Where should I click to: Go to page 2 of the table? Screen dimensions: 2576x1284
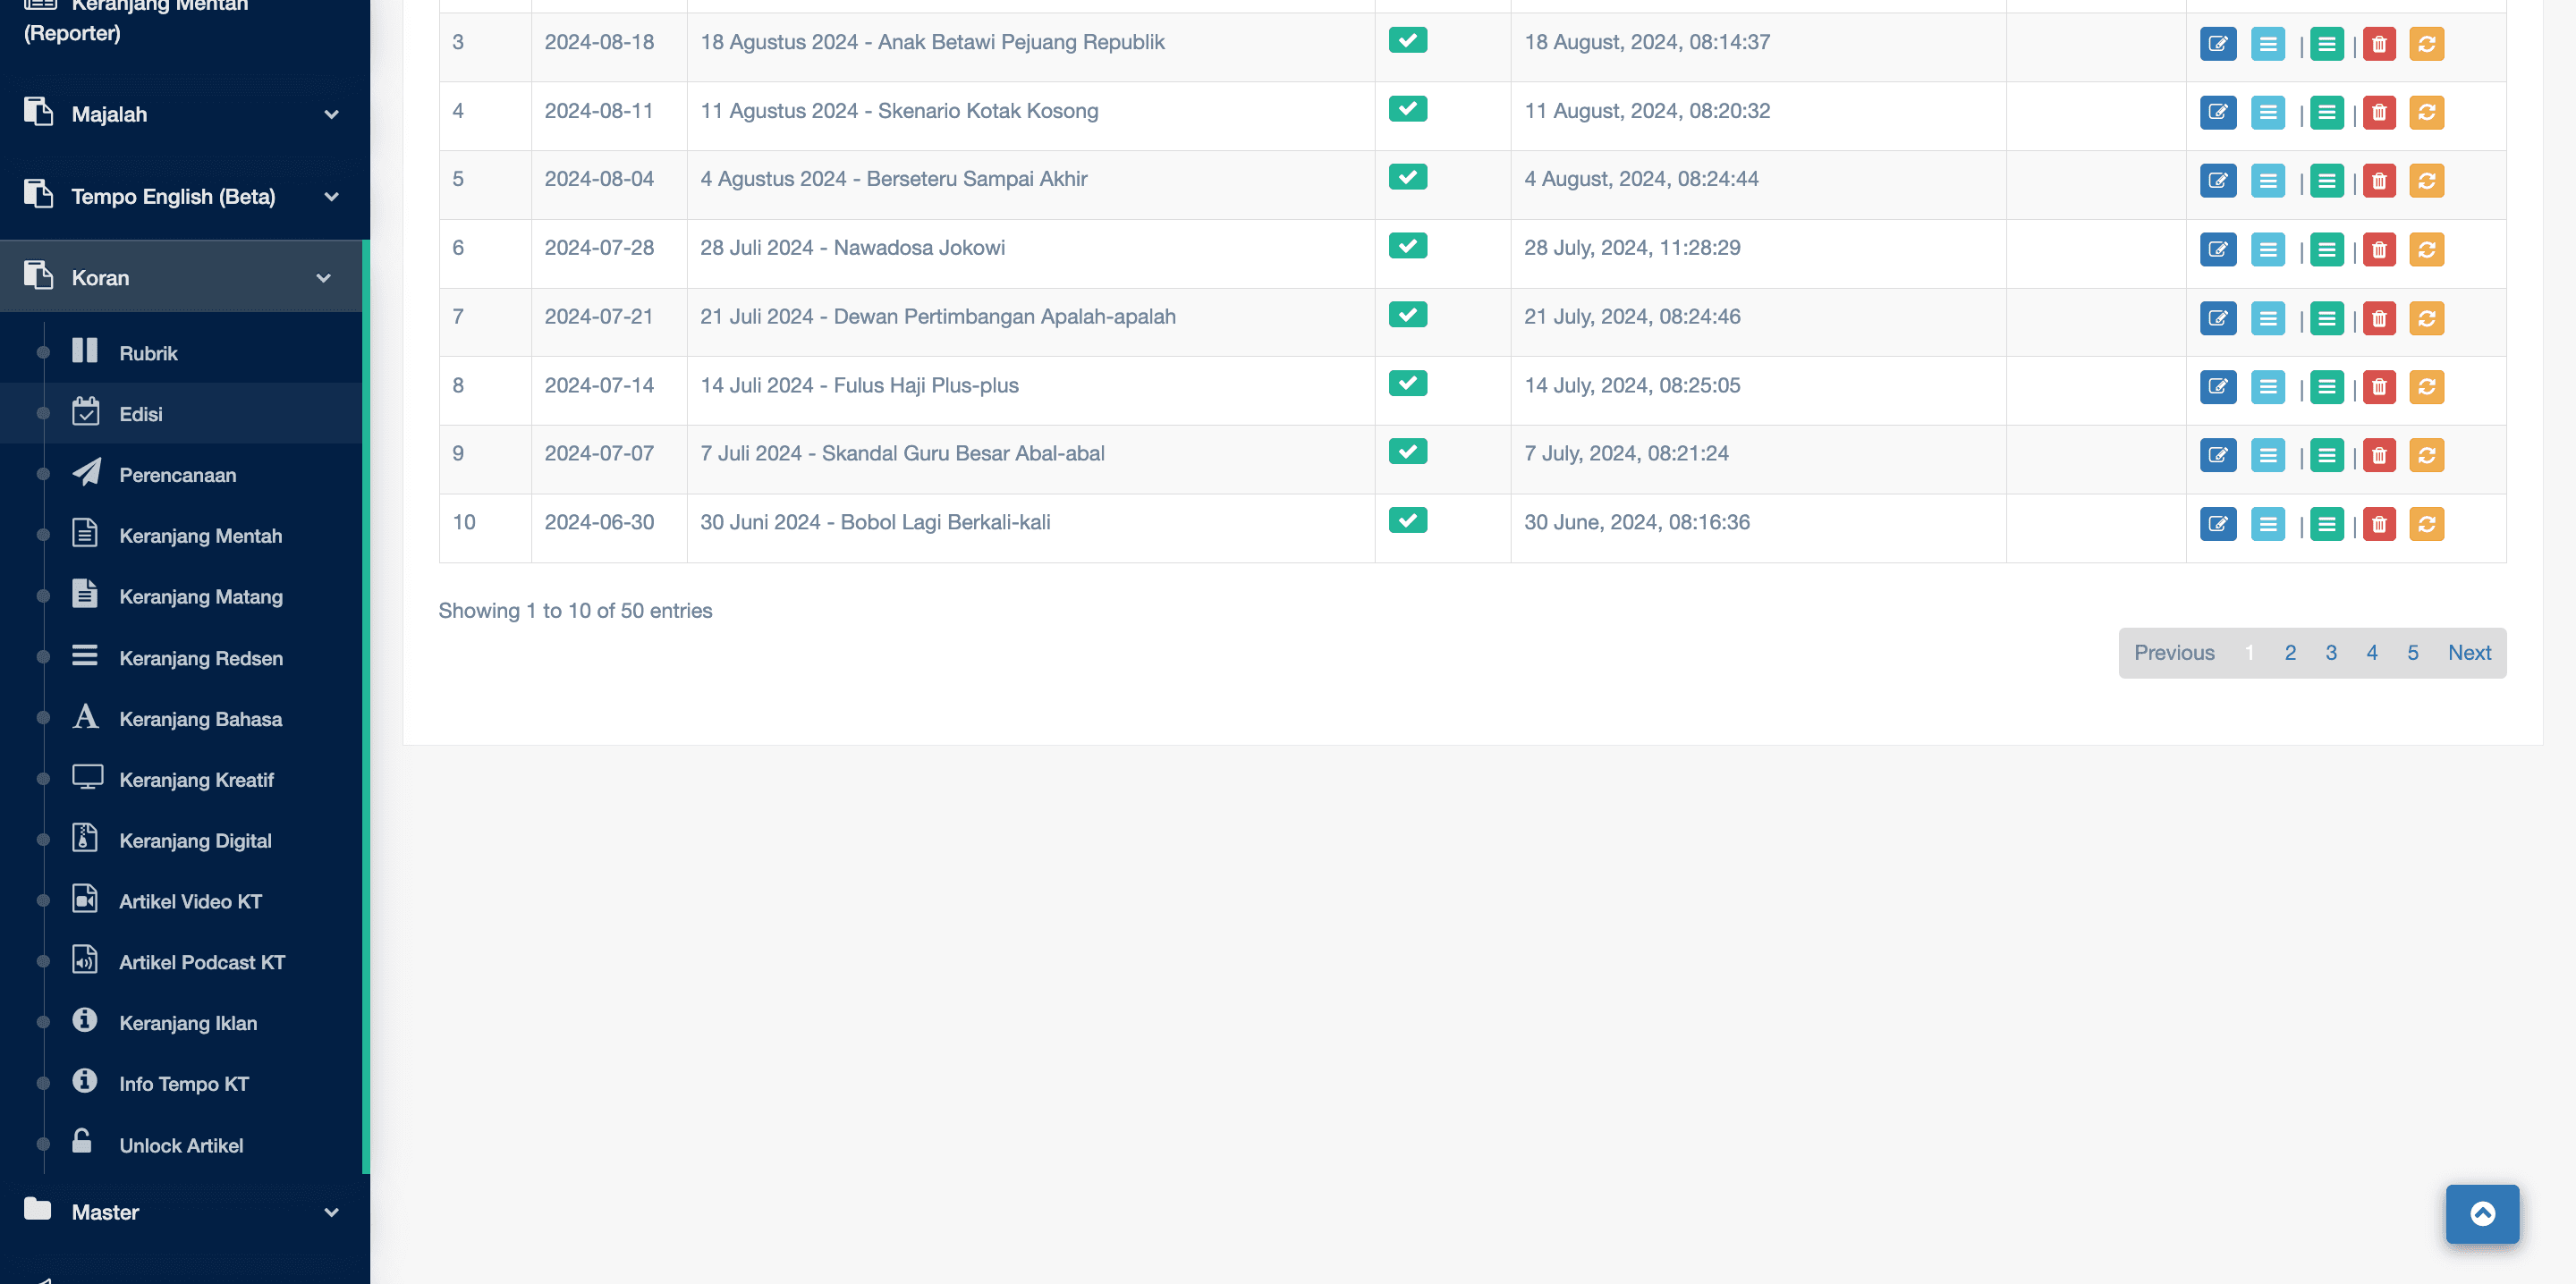click(x=2290, y=653)
